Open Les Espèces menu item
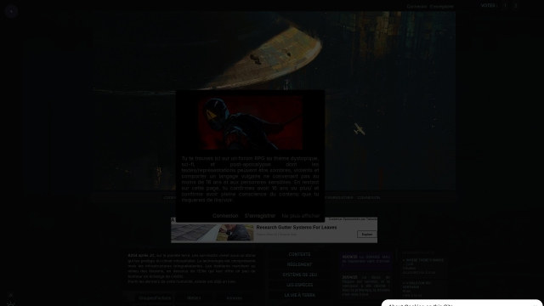 coord(299,285)
